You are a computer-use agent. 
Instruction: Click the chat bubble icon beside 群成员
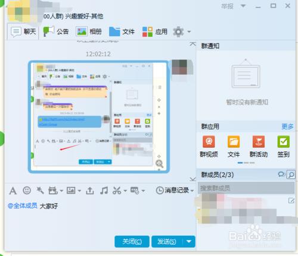tap(281, 174)
